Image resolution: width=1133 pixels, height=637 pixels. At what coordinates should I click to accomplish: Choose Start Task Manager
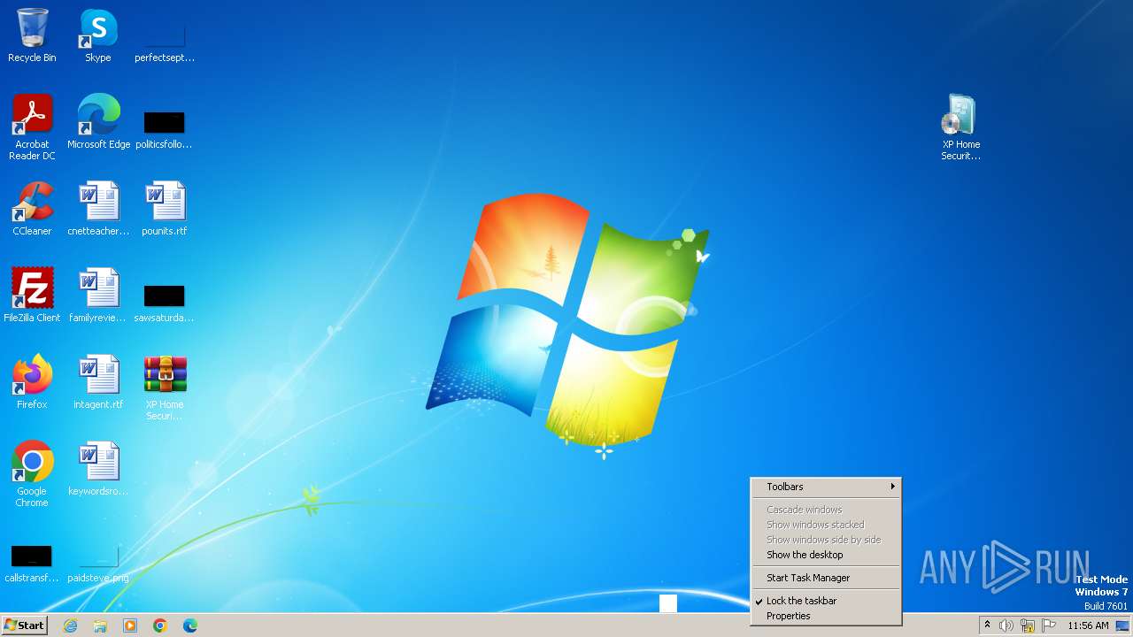coord(826,578)
